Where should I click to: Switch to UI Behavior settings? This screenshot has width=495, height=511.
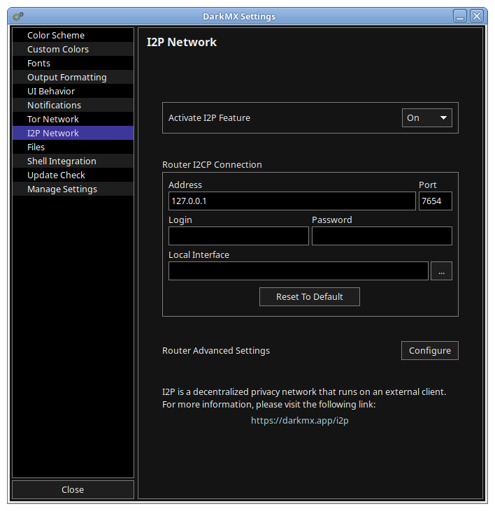73,92
